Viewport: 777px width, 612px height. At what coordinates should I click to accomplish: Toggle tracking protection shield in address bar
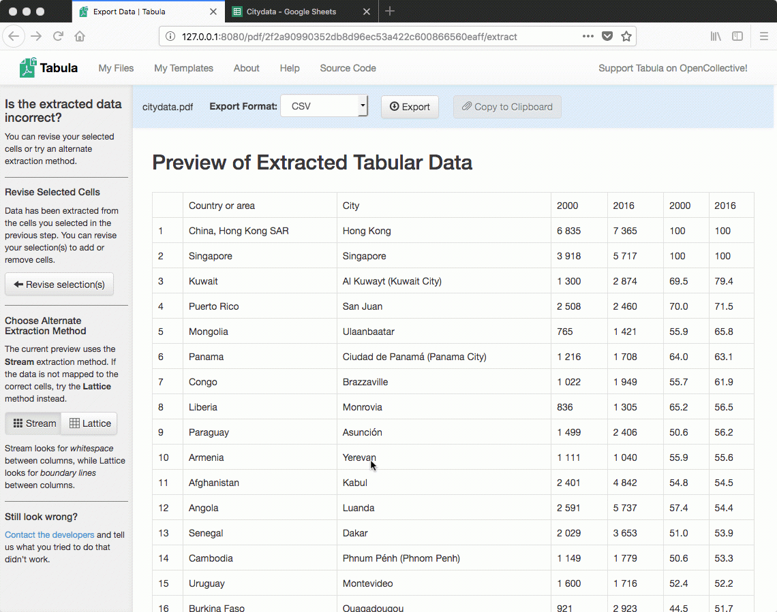[607, 36]
